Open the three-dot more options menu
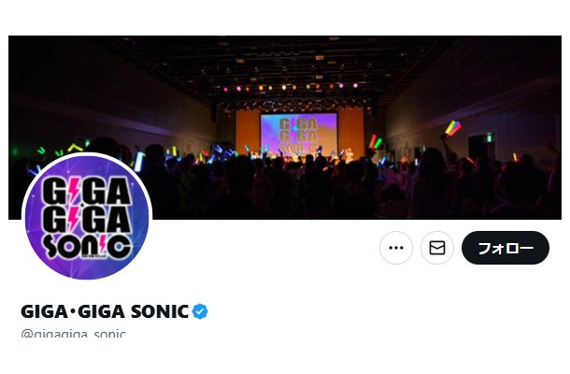The image size is (570, 374). [x=396, y=248]
